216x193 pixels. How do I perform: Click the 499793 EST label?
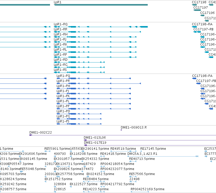tap(60, 154)
